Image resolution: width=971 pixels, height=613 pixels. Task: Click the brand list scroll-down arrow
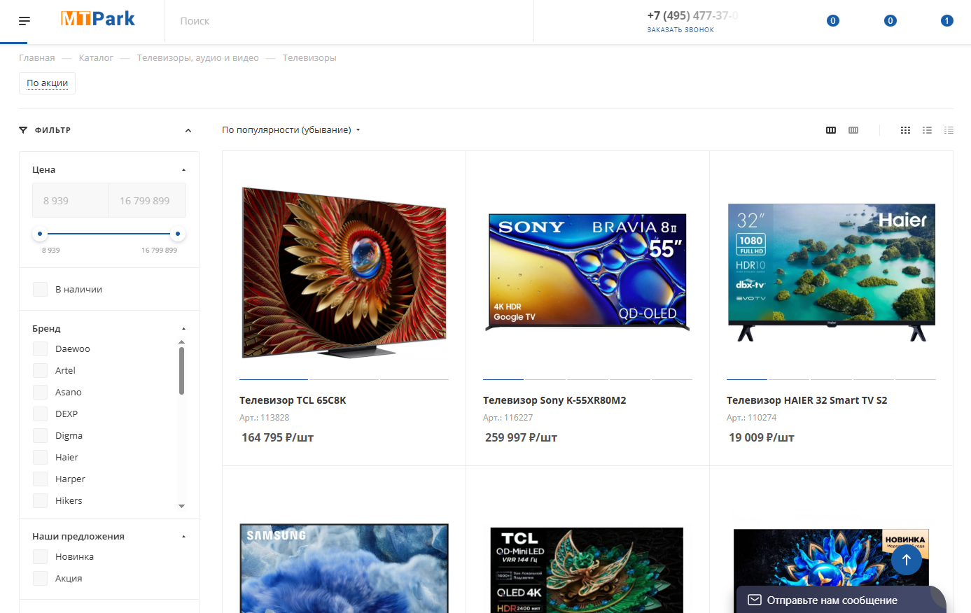[181, 506]
